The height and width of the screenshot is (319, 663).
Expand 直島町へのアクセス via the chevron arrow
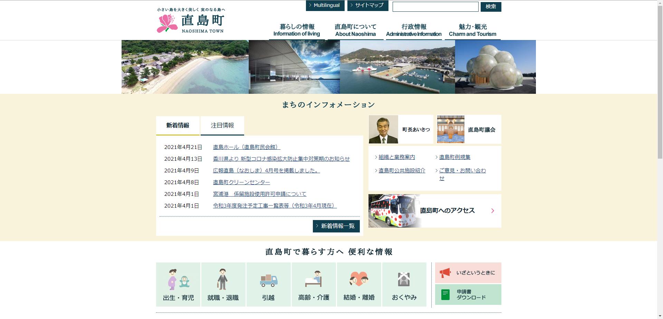tap(493, 211)
